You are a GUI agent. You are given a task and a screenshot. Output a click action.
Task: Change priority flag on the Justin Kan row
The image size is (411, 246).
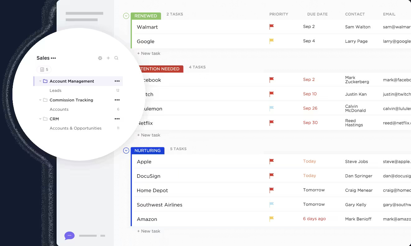click(x=272, y=94)
